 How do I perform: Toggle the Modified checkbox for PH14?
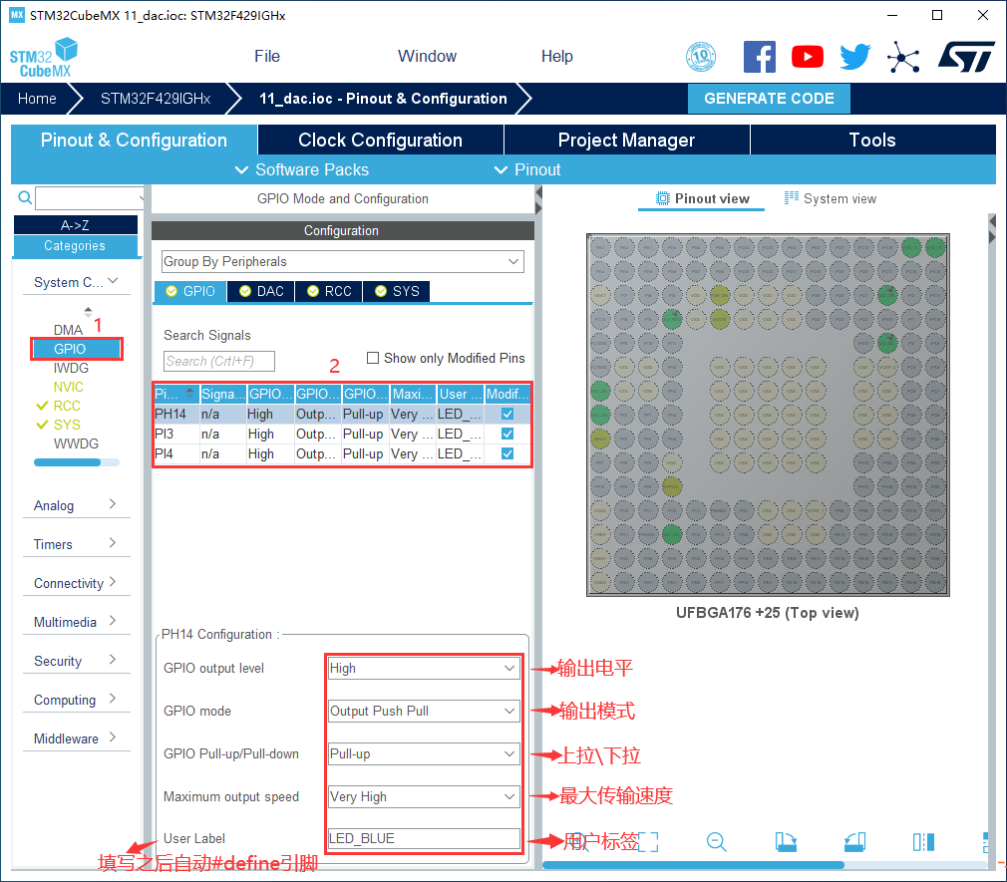[507, 414]
